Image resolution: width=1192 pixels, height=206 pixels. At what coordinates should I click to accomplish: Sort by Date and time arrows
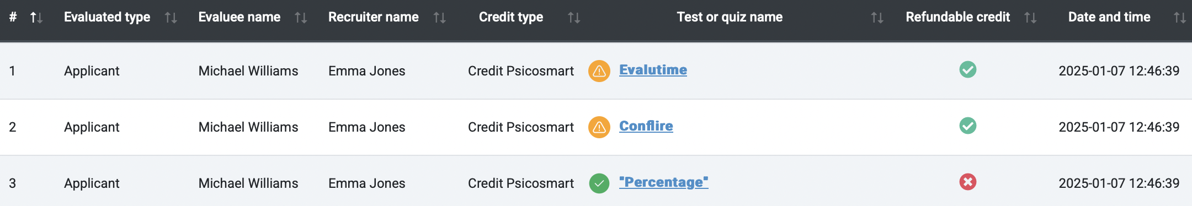(x=1180, y=18)
